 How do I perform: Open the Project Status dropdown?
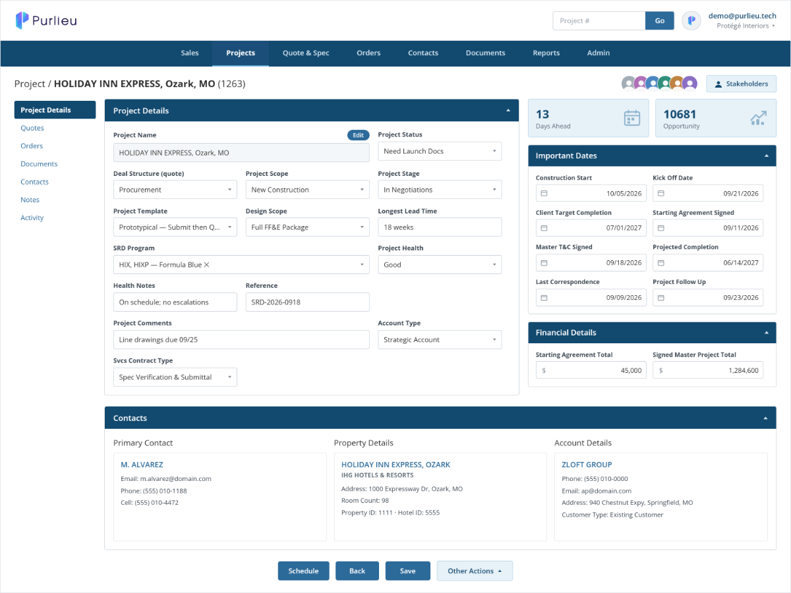(440, 152)
